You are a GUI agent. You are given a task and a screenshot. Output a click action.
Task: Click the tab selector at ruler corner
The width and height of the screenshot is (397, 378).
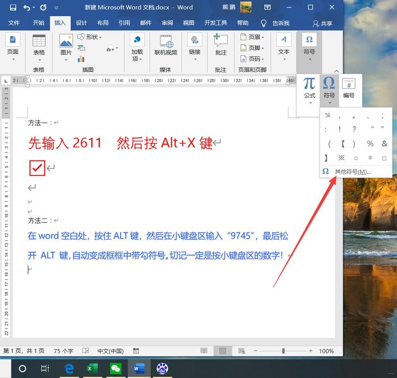[x=6, y=81]
